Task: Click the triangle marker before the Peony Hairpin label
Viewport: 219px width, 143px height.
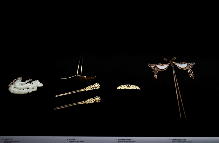Action: tap(68, 139)
